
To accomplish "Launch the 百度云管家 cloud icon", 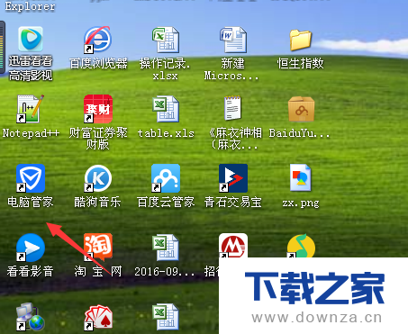I will click(166, 178).
